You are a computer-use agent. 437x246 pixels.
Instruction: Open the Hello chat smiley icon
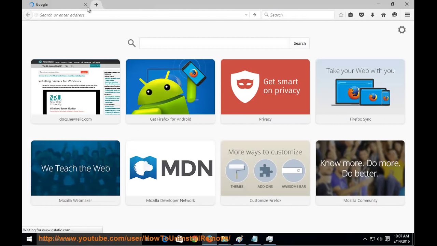pos(395,15)
